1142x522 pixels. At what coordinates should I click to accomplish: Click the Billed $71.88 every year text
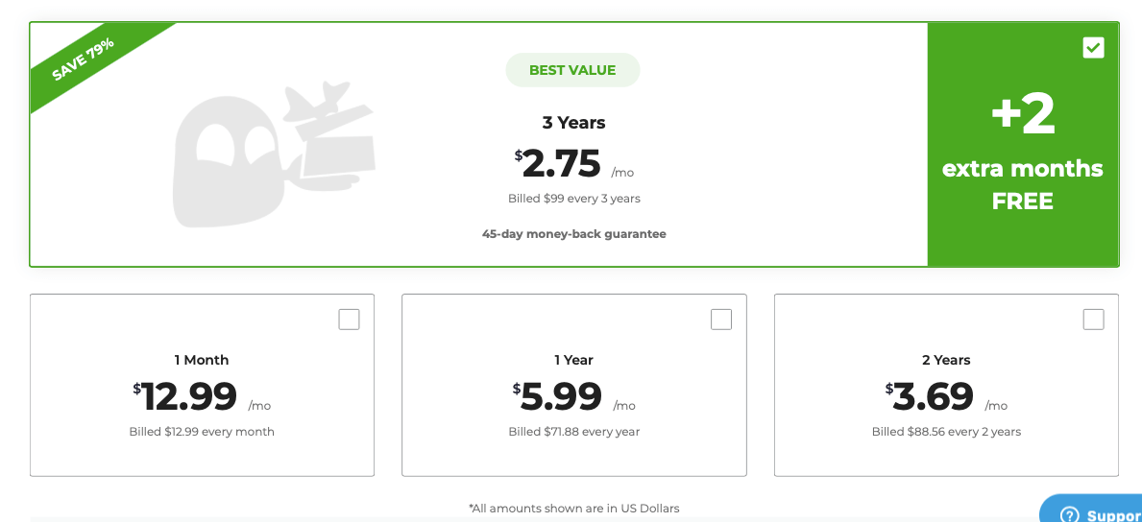pyautogui.click(x=574, y=432)
